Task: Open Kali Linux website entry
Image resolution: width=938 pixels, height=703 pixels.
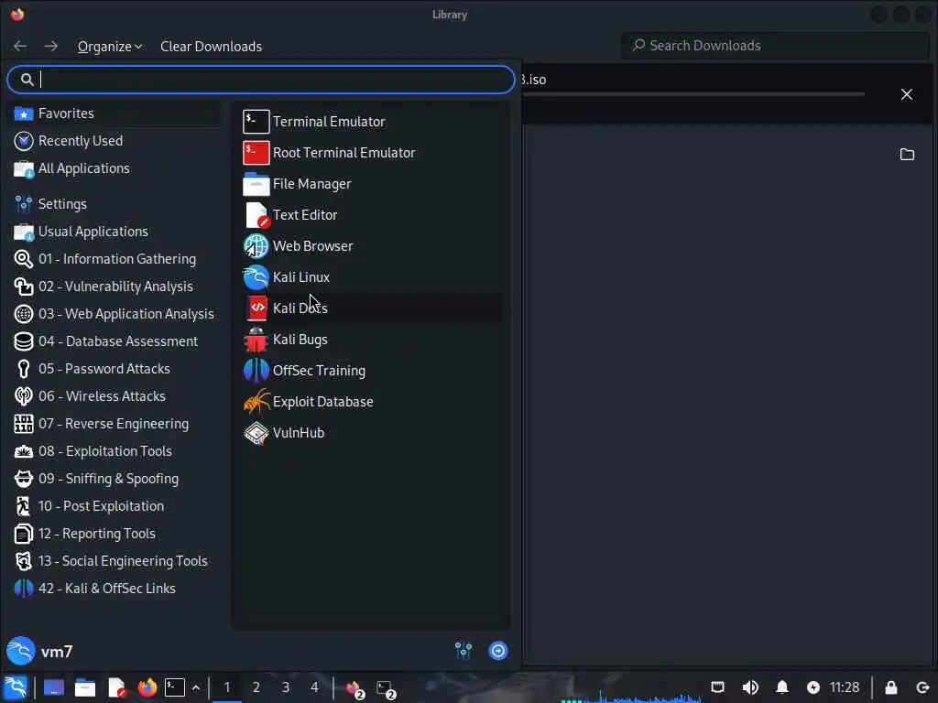Action: pos(371,276)
